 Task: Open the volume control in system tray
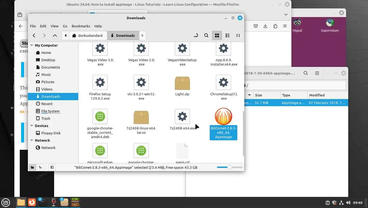point(348,203)
